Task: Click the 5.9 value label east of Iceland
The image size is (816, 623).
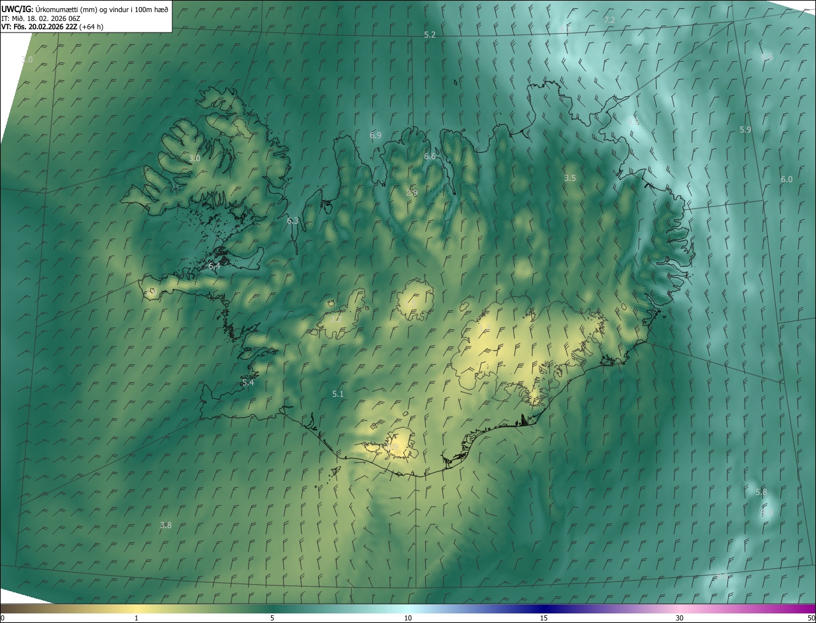Action: (x=745, y=129)
